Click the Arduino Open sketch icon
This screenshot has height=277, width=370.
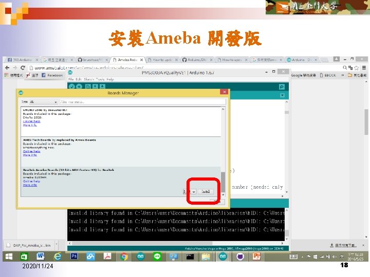click(x=95, y=87)
